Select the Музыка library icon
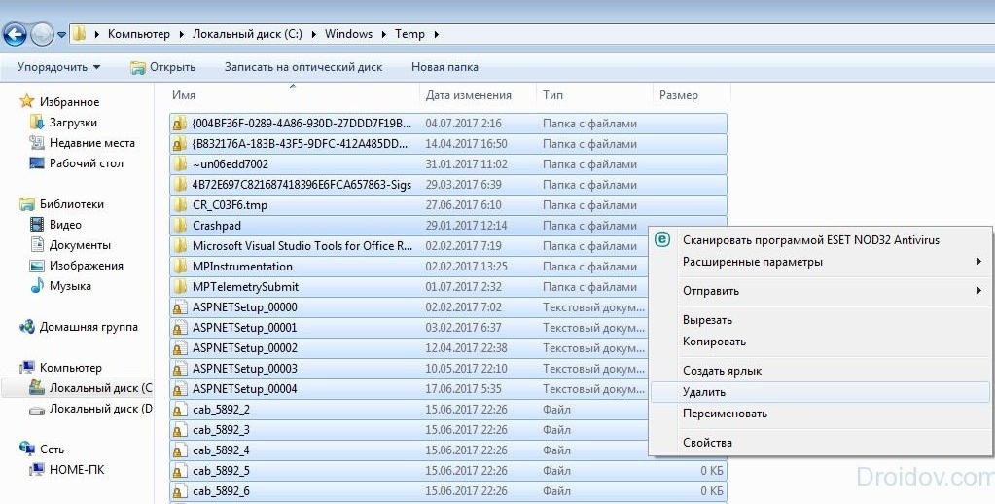Viewport: 995px width, 504px height. click(x=37, y=286)
